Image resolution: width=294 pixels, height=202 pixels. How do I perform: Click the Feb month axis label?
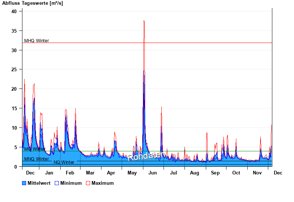(x=70, y=173)
